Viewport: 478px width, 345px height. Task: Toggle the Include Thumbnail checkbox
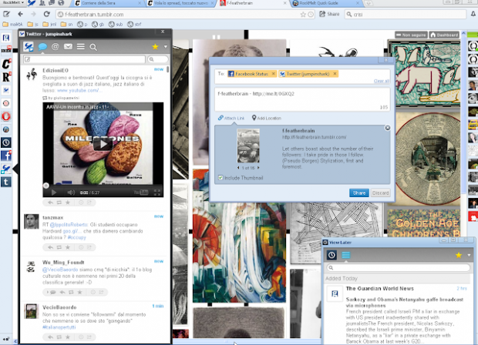click(x=220, y=178)
